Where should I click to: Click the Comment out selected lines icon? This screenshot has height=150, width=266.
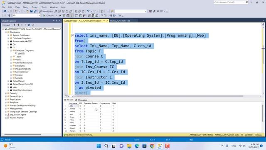click(x=102, y=15)
